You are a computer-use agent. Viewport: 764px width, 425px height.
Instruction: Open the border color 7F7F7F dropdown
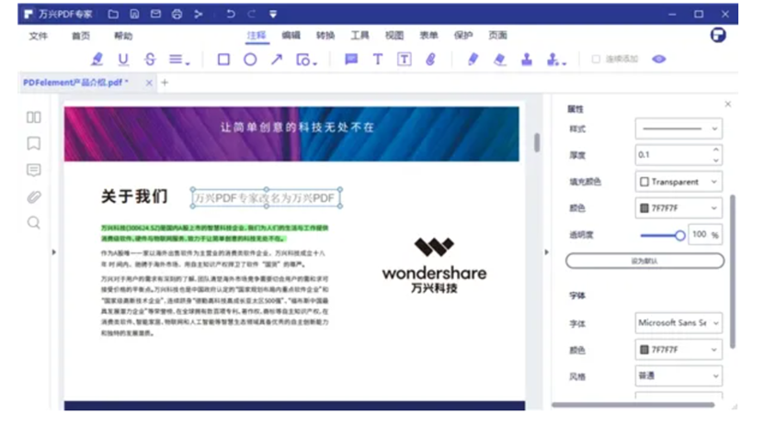[678, 208]
